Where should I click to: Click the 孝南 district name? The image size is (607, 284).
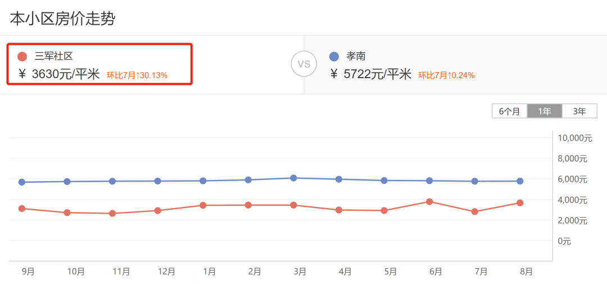(356, 56)
